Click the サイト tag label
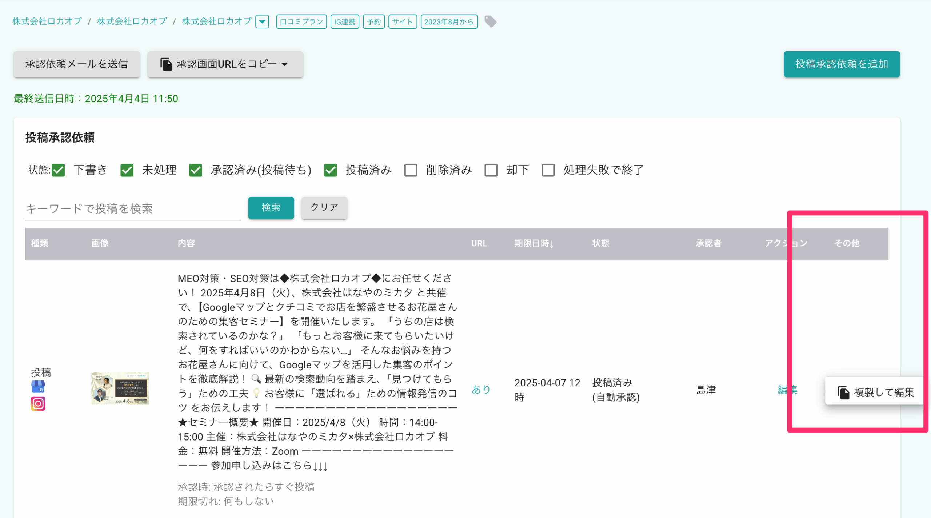Image resolution: width=931 pixels, height=518 pixels. coord(402,21)
